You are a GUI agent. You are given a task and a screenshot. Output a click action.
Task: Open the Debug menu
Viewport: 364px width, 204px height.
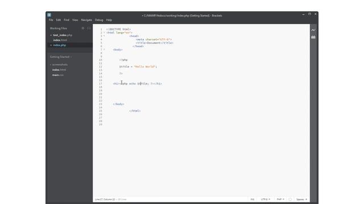99,20
